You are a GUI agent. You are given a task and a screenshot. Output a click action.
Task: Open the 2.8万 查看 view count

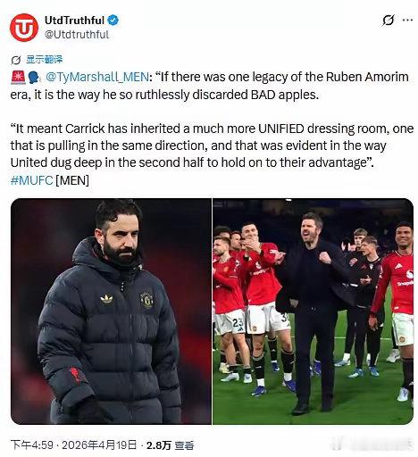point(170,445)
